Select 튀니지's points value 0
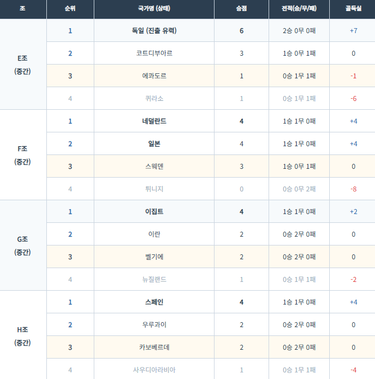The image size is (375, 379). 242,189
